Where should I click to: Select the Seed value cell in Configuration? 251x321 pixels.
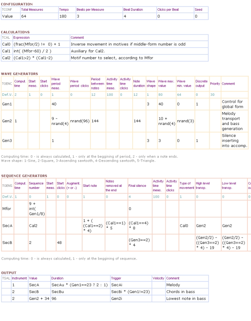tap(196, 16)
